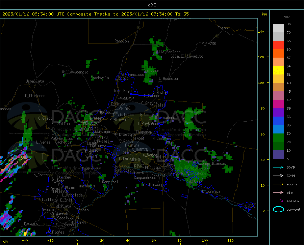The height and width of the screenshot is (245, 304).
Task: Click the 'Divisadero' map label
Action: [165, 118]
